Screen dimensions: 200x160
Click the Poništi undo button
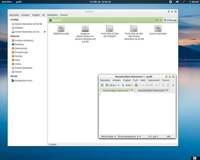click(147, 85)
